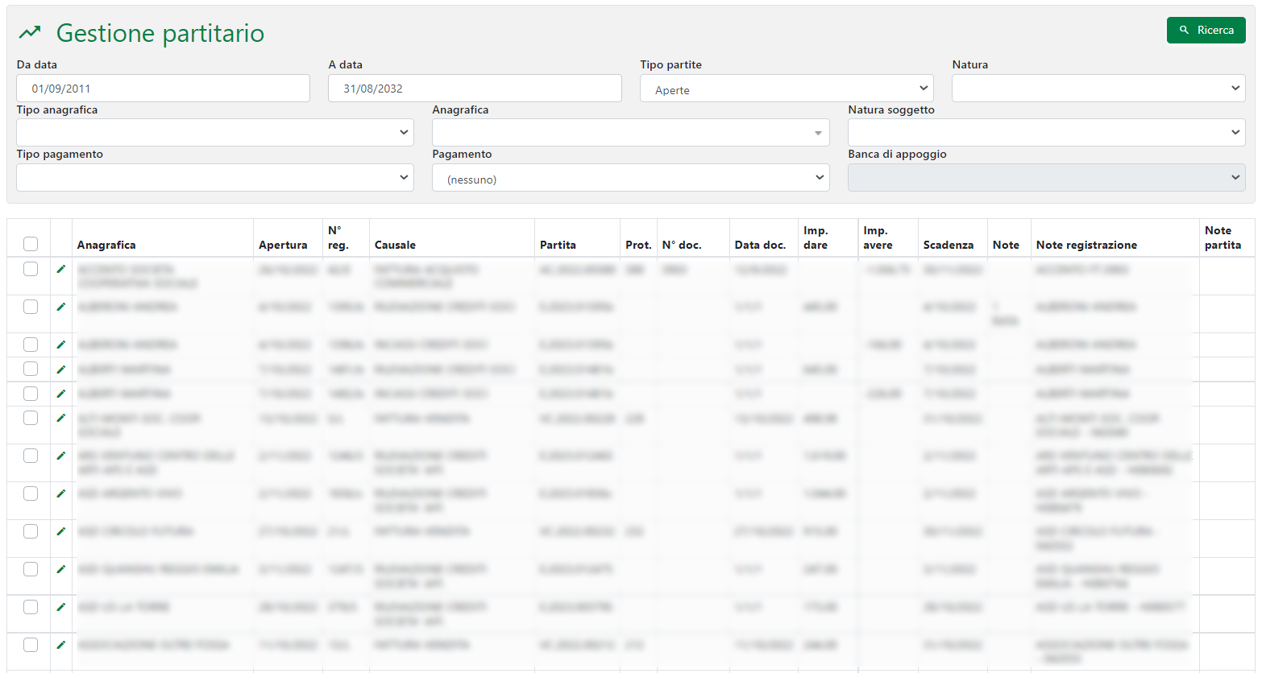Check the first table row checkbox
The width and height of the screenshot is (1262, 673).
pos(31,269)
